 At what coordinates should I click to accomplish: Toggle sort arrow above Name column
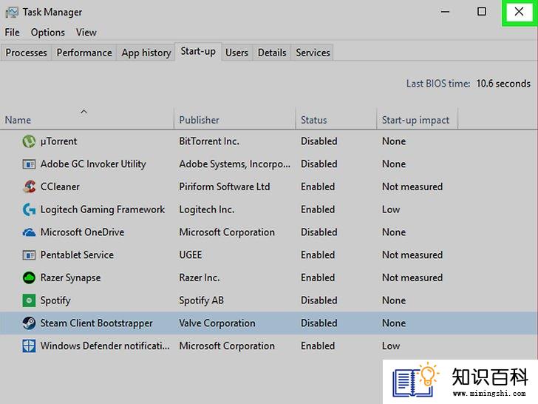click(x=84, y=112)
